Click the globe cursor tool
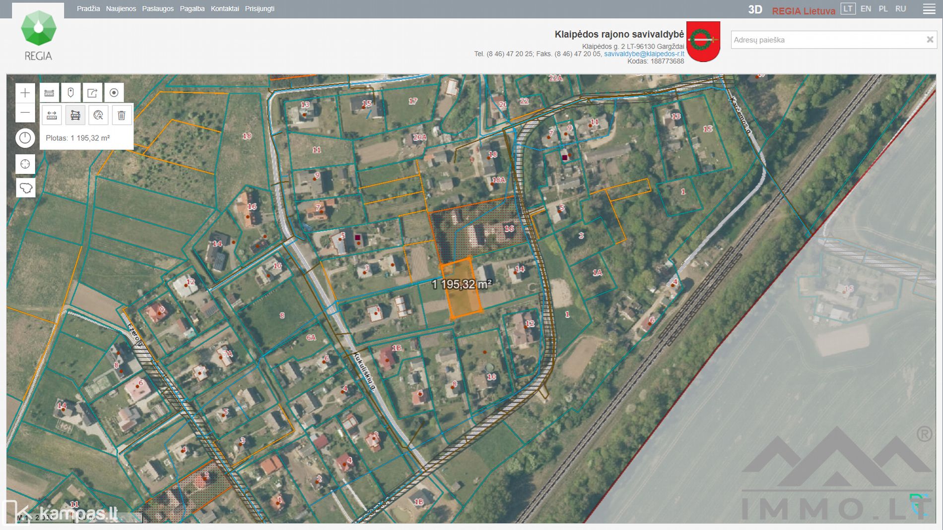Viewport: 943px width, 530px height. 98,116
